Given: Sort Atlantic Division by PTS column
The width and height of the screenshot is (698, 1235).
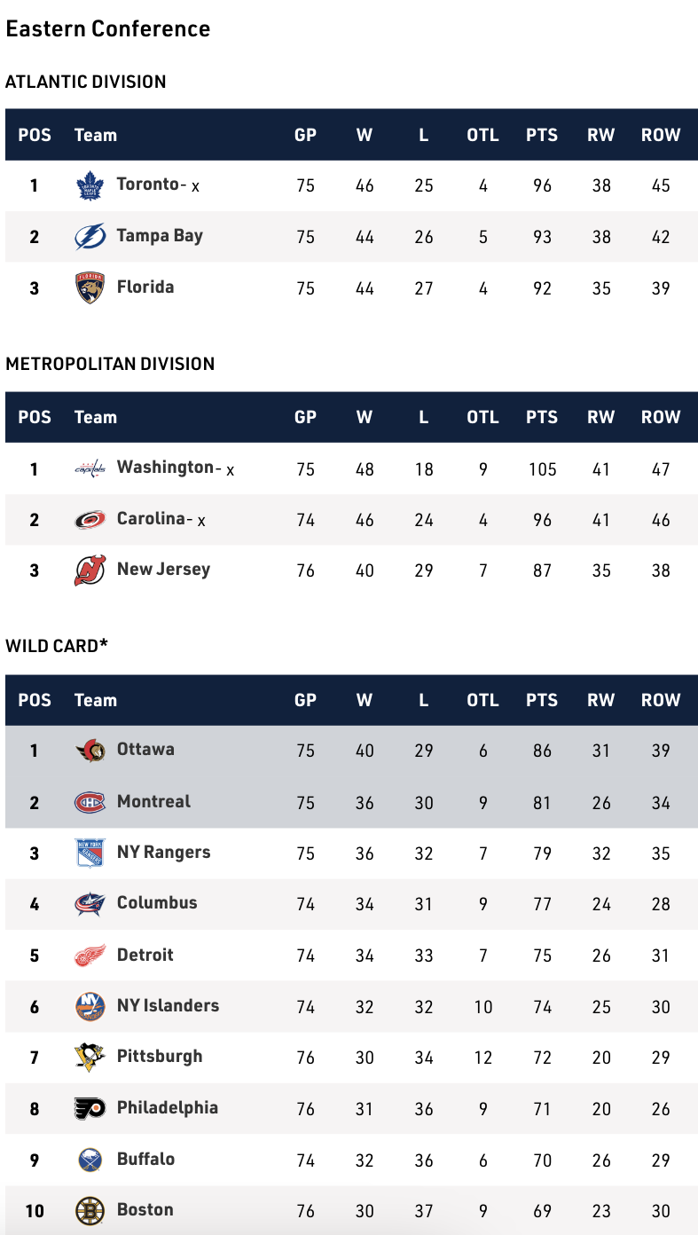Looking at the screenshot, I should [542, 135].
